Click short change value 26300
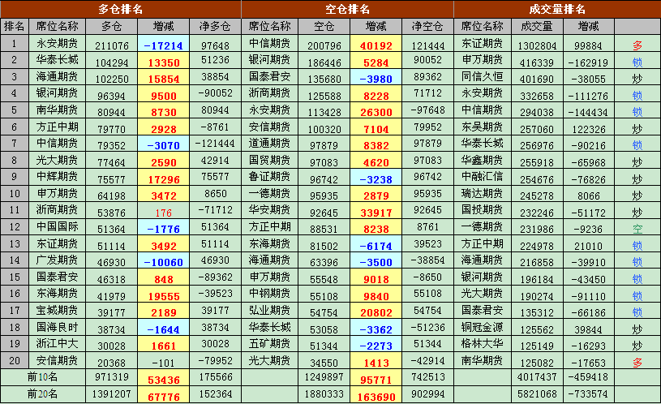Image resolution: width=661 pixels, height=404 pixels. [x=376, y=113]
